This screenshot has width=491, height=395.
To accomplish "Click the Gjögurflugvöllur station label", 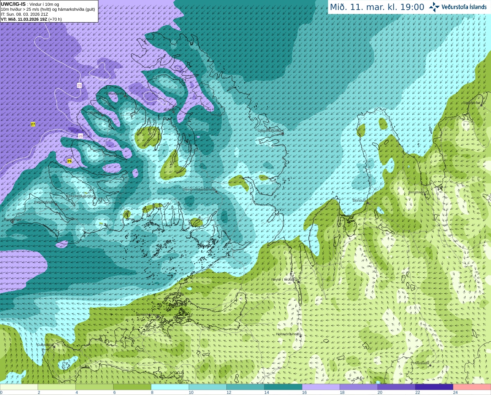I will click(x=270, y=131).
